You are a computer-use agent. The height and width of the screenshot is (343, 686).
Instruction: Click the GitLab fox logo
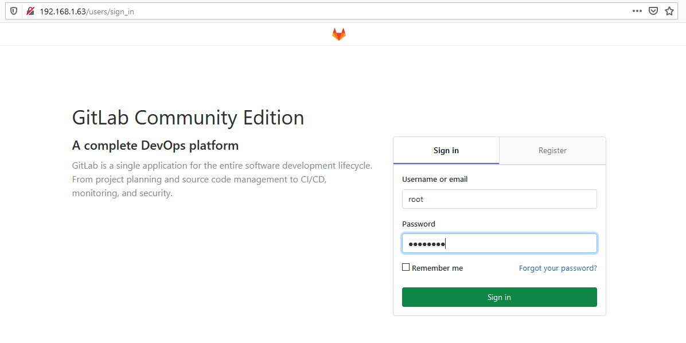tap(338, 34)
